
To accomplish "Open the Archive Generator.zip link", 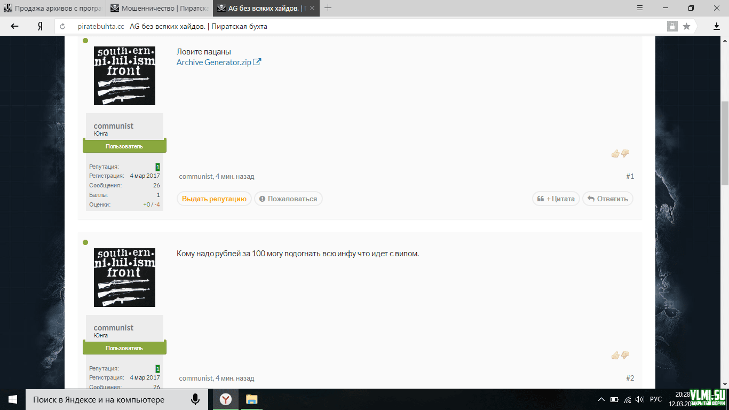I will 214,62.
